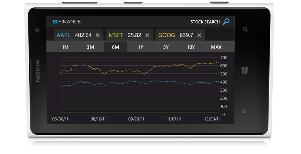Click the 700 axis value
The image size is (301, 154).
224,58
